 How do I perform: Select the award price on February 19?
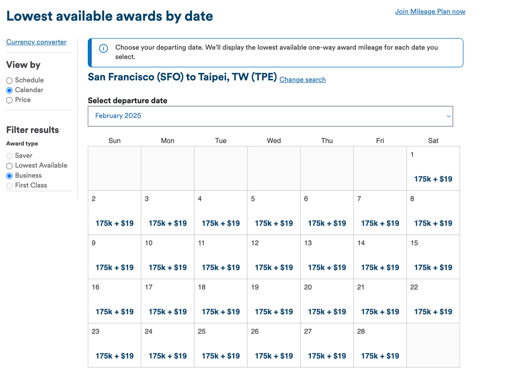[274, 312]
